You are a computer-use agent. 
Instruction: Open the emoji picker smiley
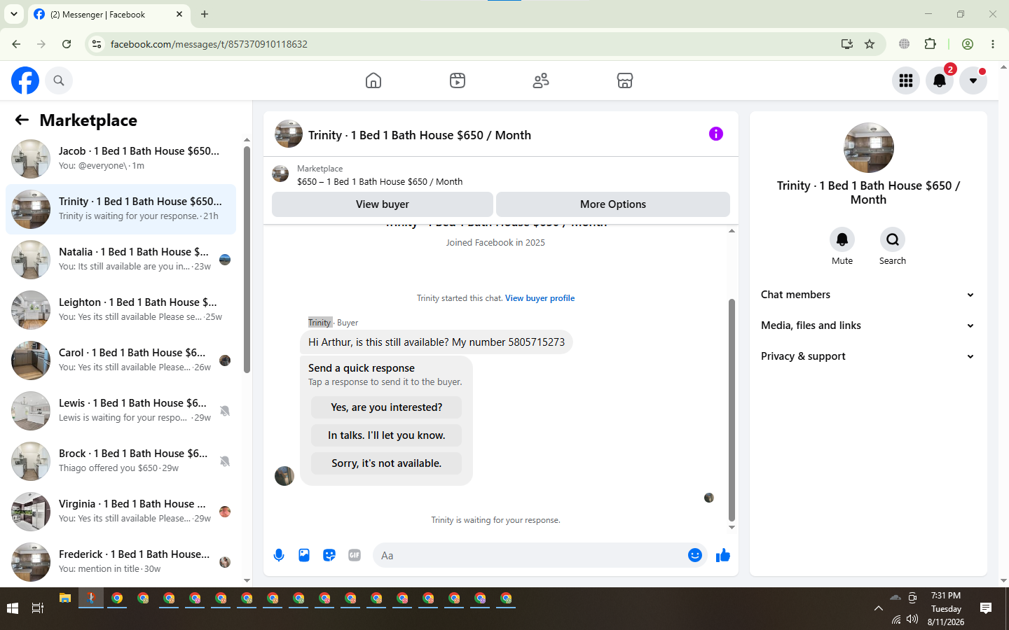695,555
